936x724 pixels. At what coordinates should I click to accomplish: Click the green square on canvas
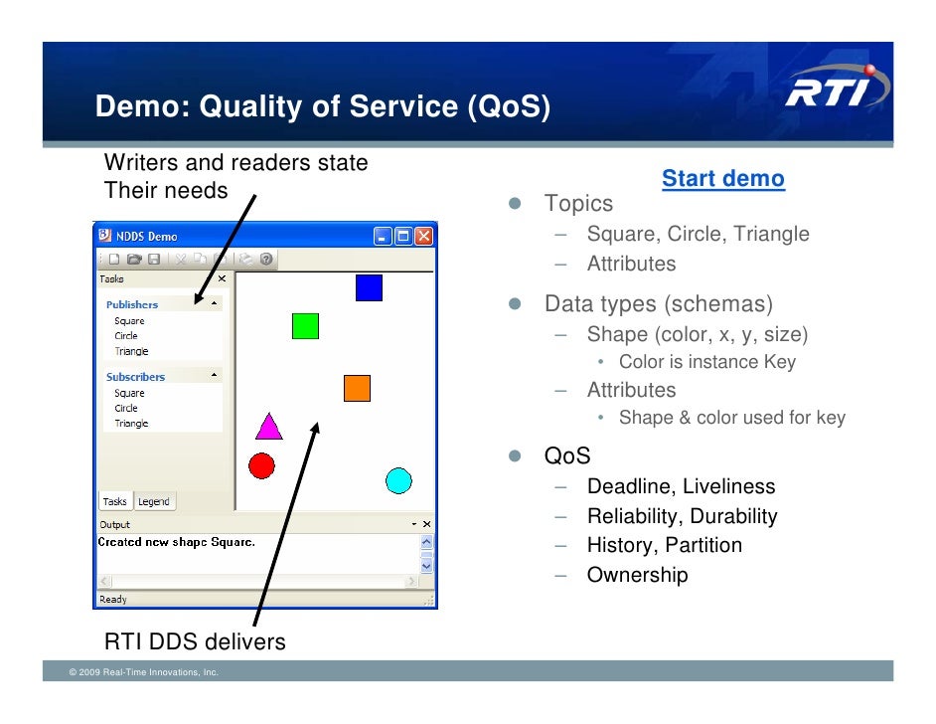click(306, 326)
